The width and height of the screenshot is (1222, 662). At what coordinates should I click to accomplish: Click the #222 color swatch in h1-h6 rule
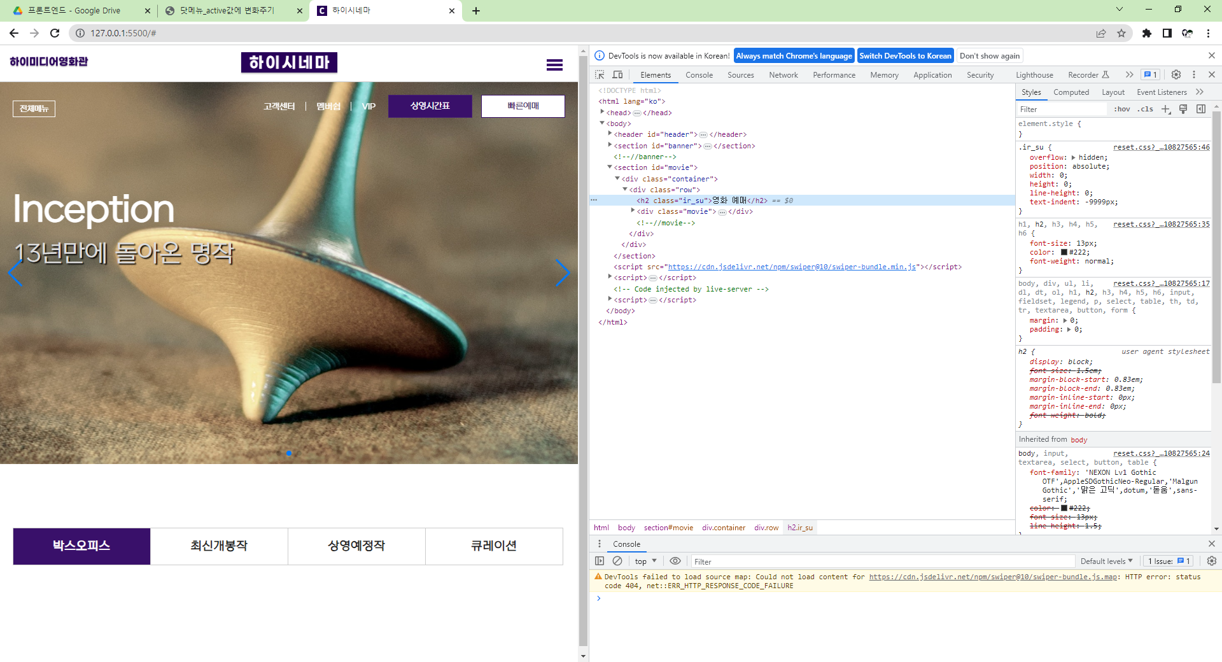tap(1064, 252)
